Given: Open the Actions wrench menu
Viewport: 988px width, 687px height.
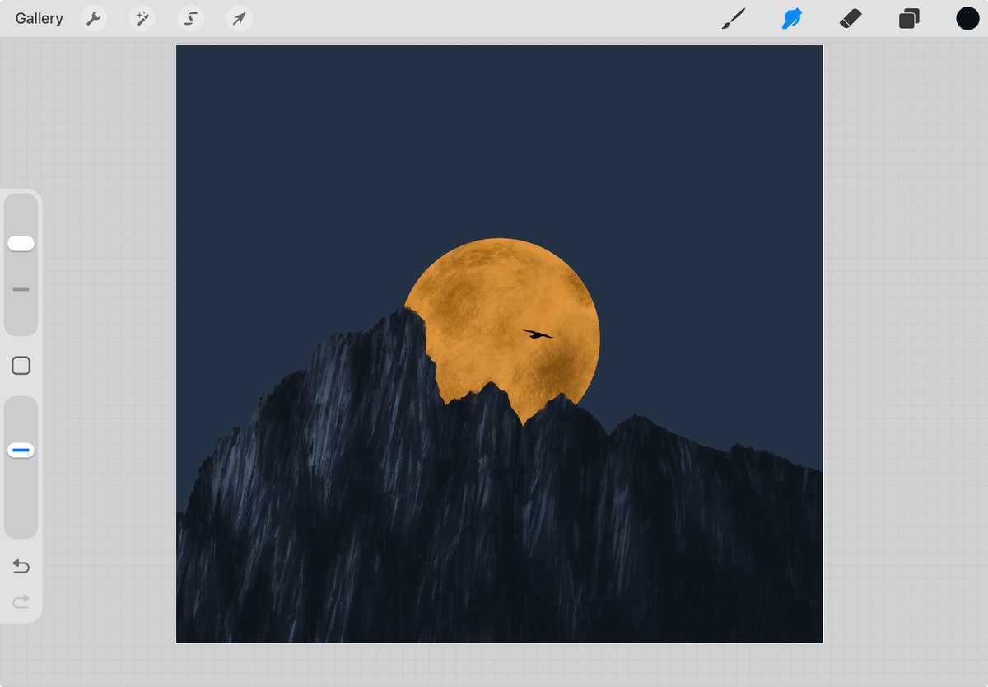Looking at the screenshot, I should (94, 18).
